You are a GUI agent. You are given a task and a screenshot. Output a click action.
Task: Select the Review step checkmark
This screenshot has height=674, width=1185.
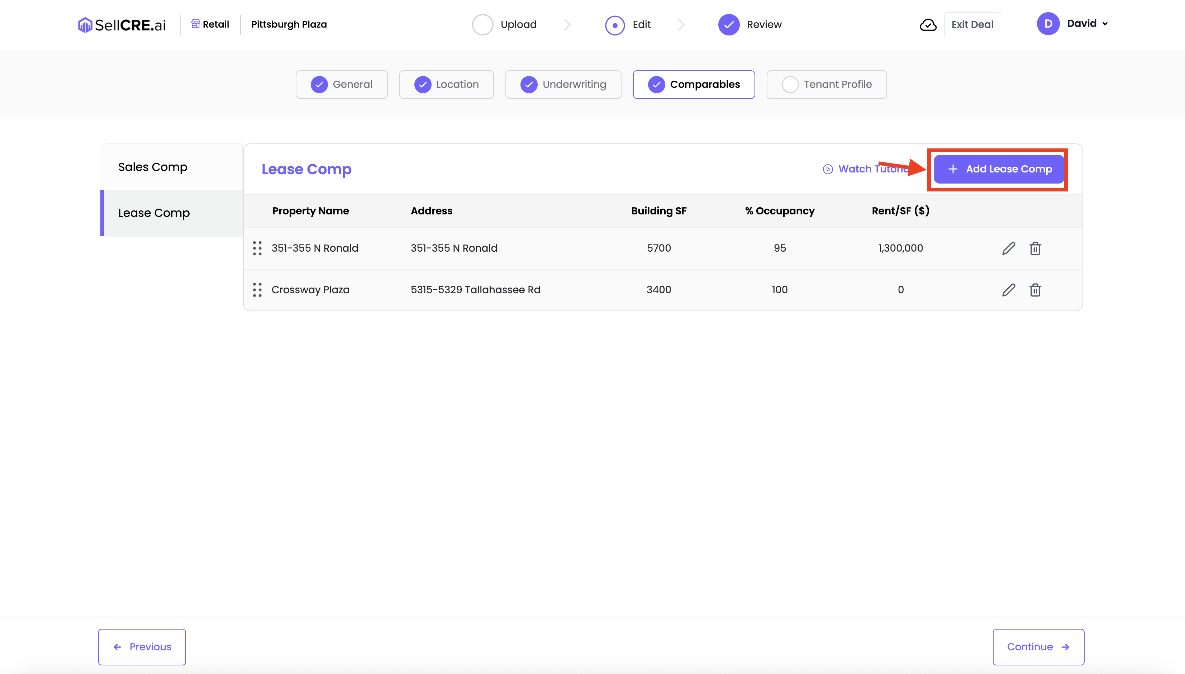(729, 25)
